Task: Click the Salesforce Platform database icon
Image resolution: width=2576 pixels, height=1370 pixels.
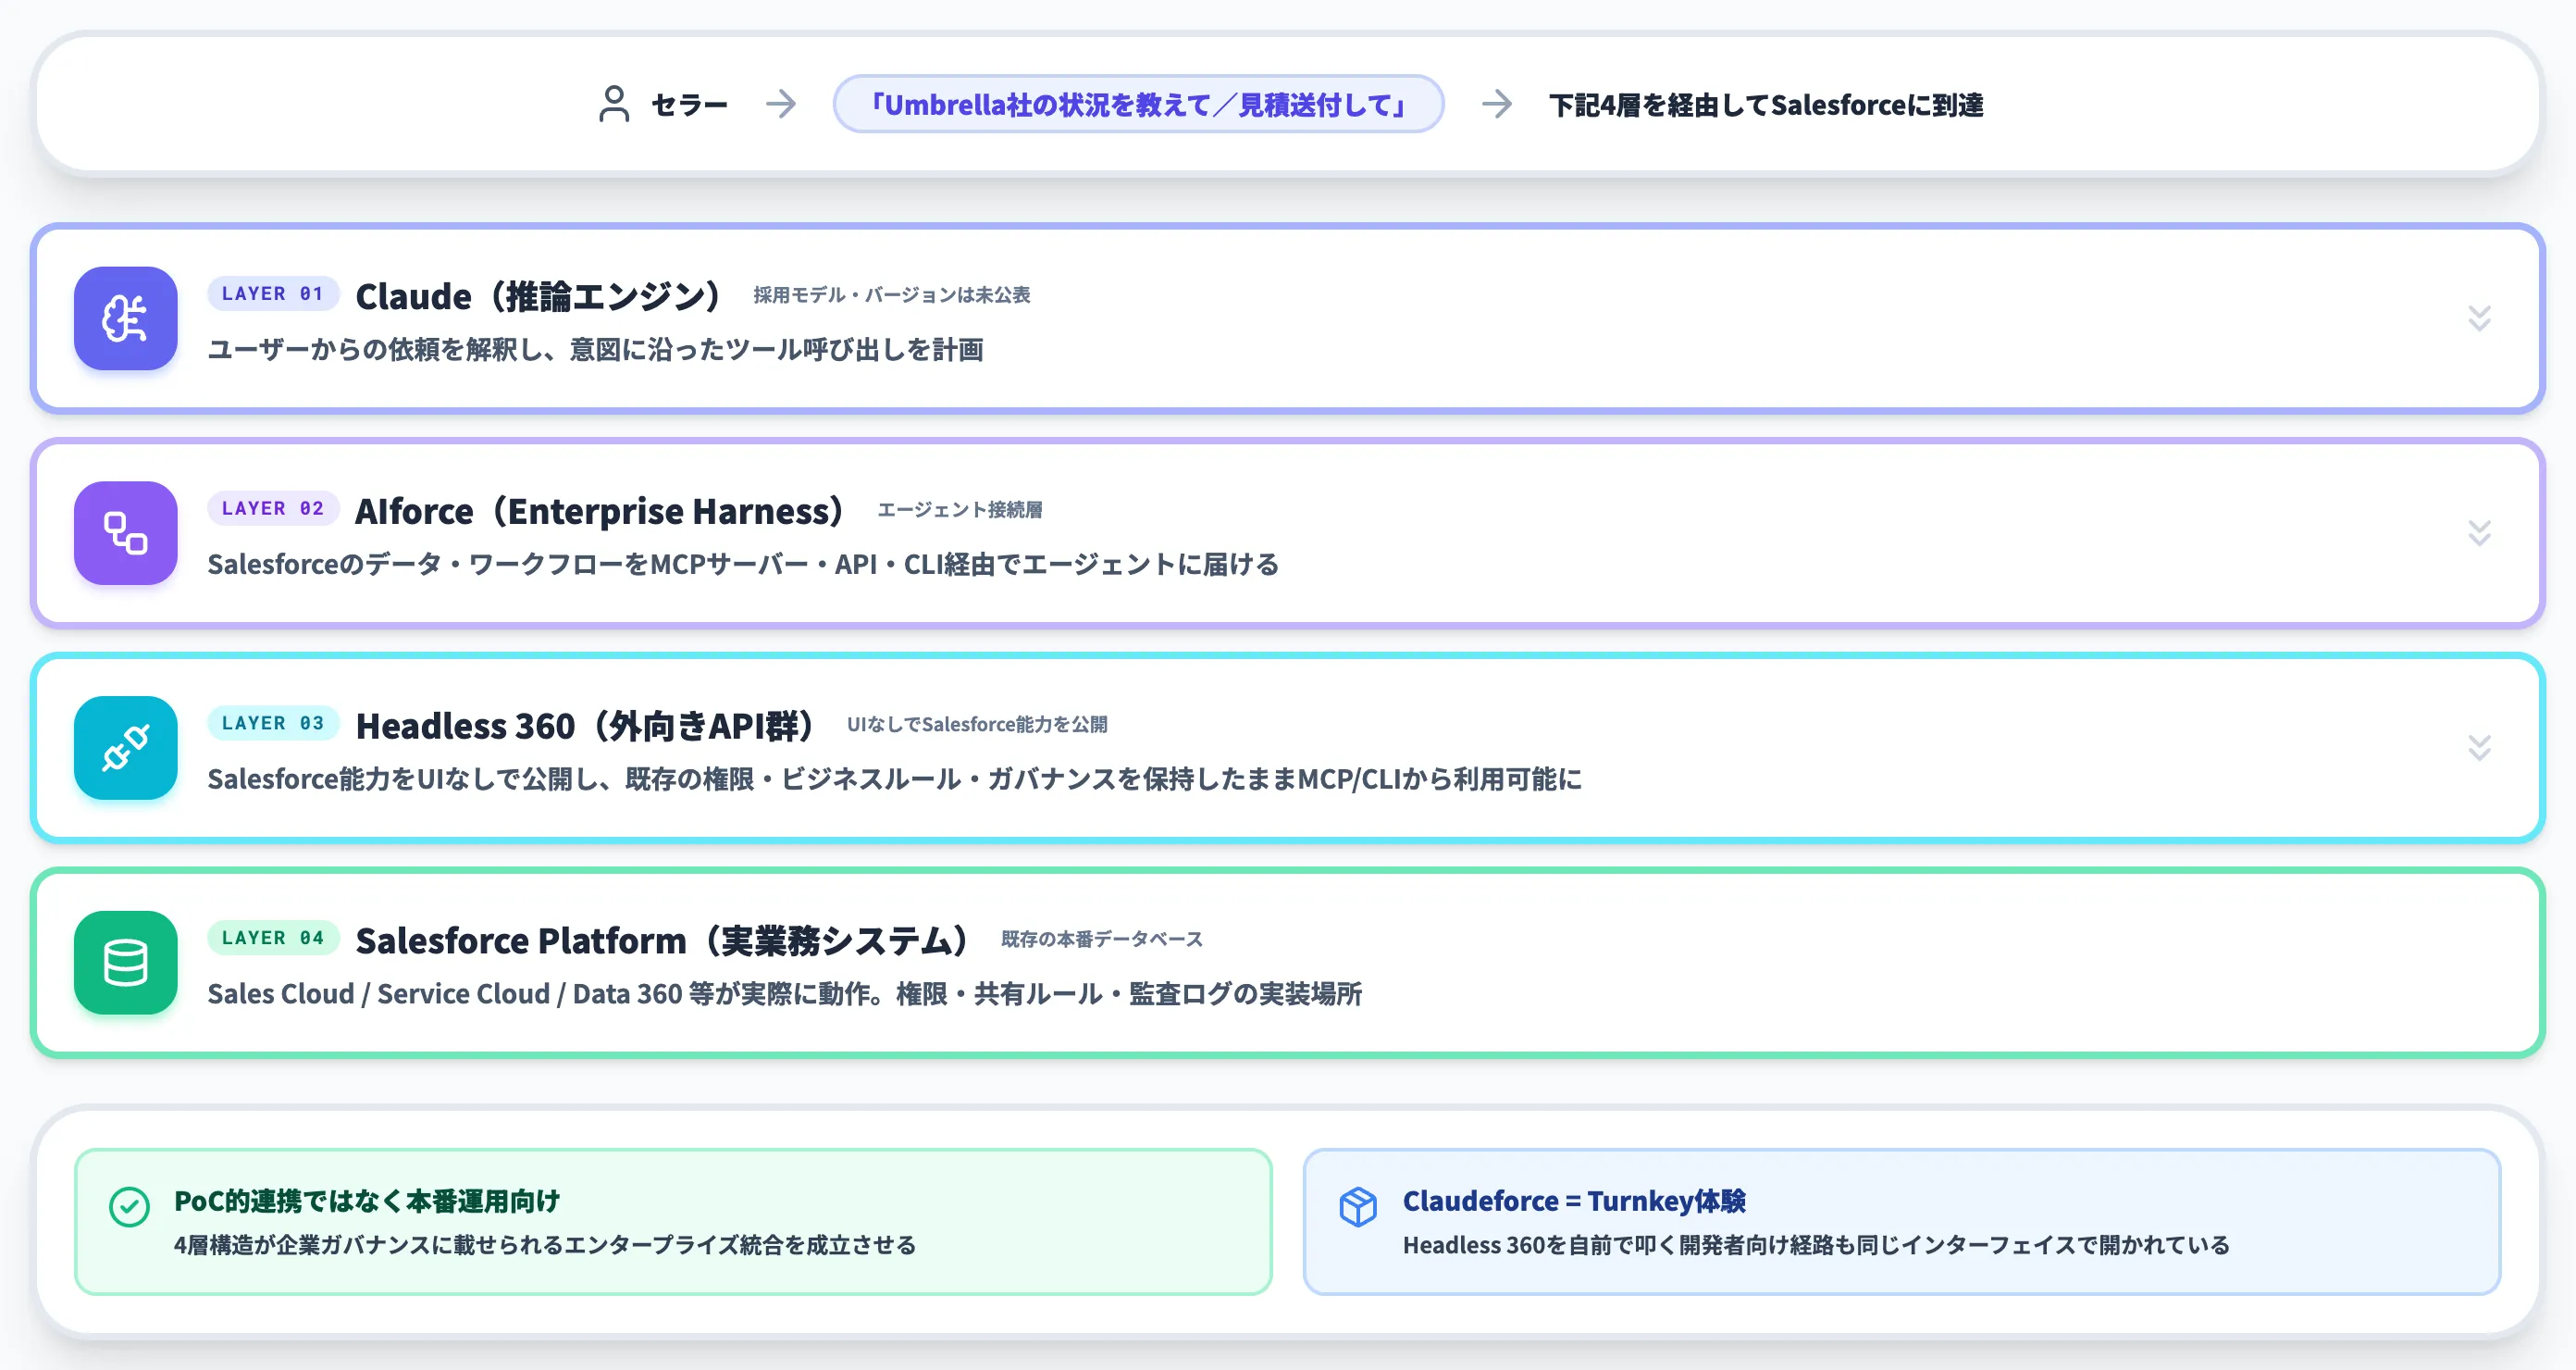Action: (x=126, y=963)
